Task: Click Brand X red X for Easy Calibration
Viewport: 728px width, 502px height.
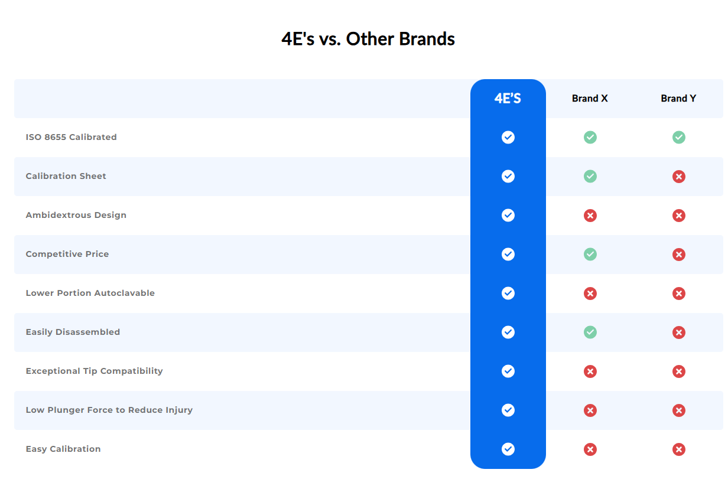Action: tap(590, 449)
